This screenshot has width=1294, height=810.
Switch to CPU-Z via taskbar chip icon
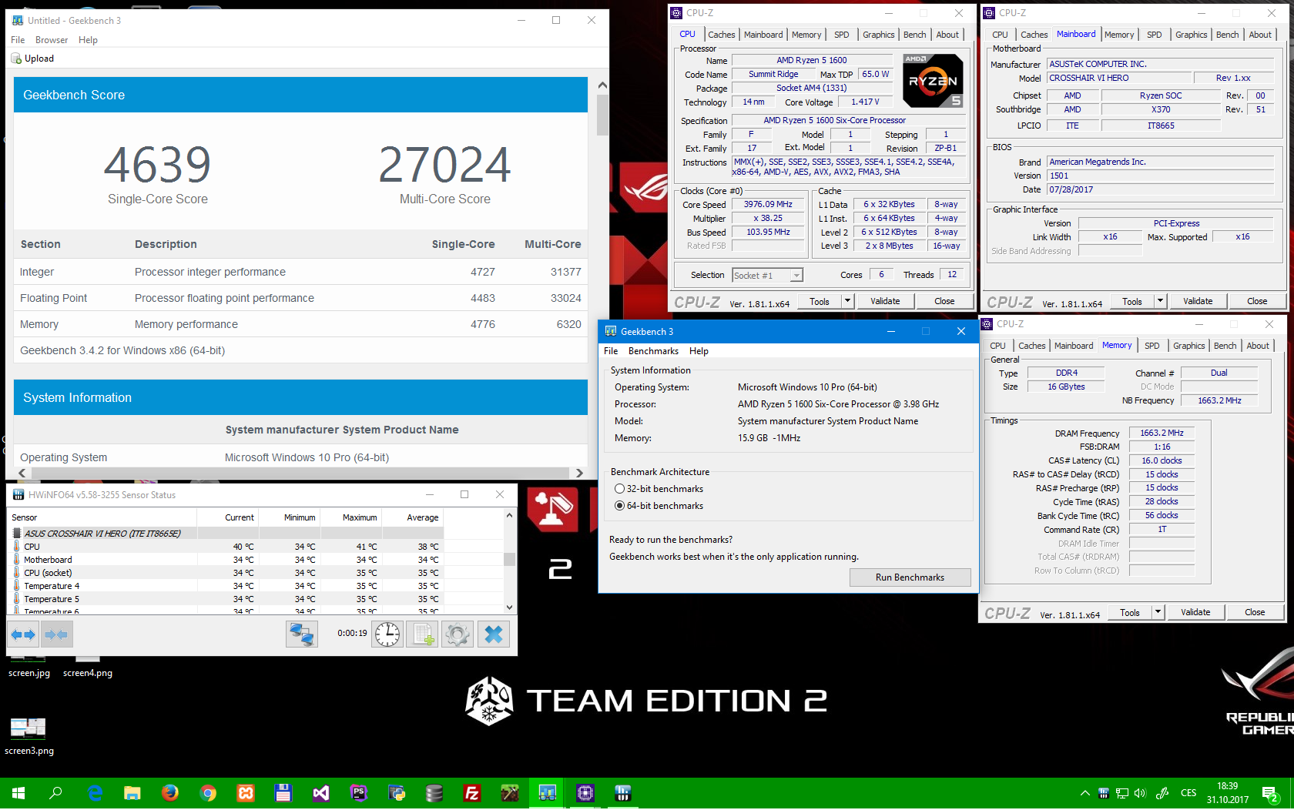(585, 793)
